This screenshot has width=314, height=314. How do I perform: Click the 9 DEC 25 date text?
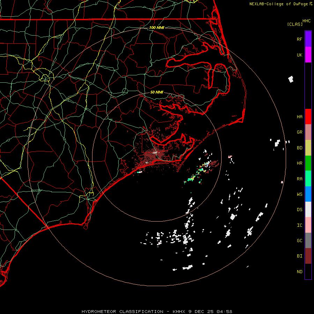201,312
